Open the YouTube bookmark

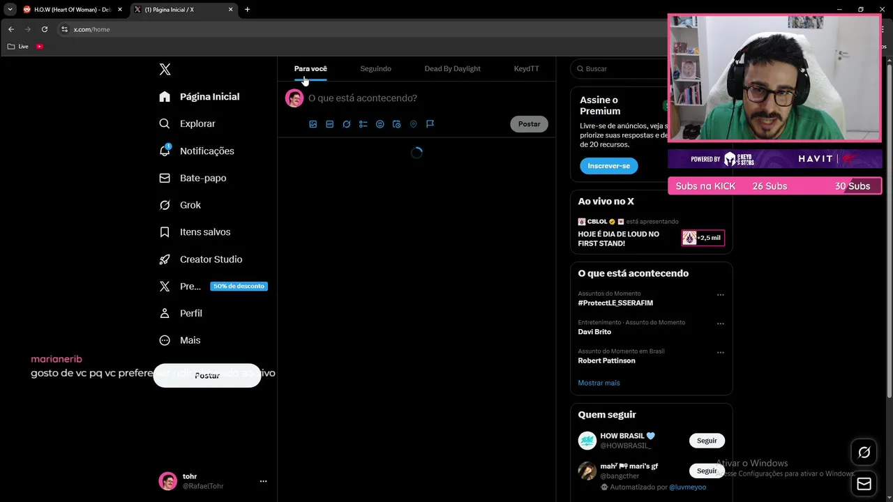[x=40, y=46]
